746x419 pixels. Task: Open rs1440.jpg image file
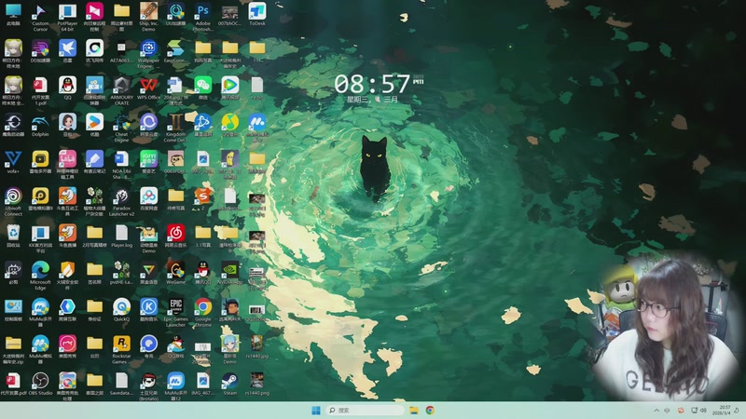click(x=257, y=347)
